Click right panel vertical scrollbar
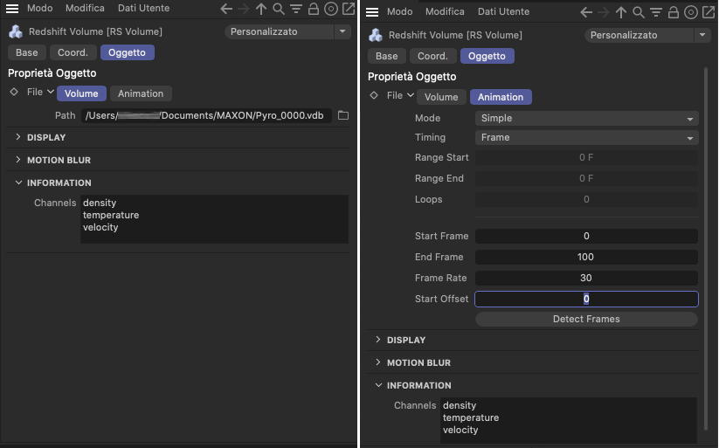This screenshot has width=719, height=448. point(706,249)
